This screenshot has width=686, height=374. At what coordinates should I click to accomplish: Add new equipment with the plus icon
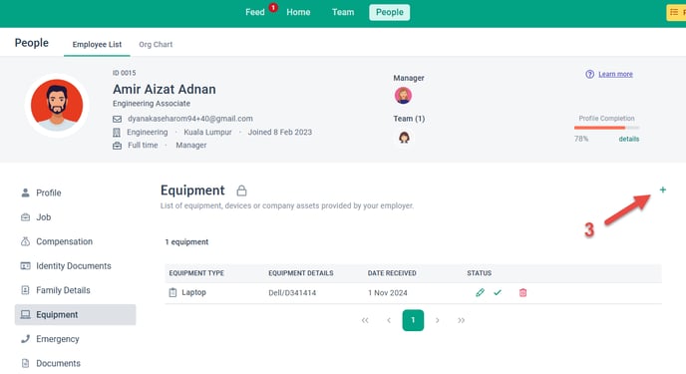click(663, 189)
